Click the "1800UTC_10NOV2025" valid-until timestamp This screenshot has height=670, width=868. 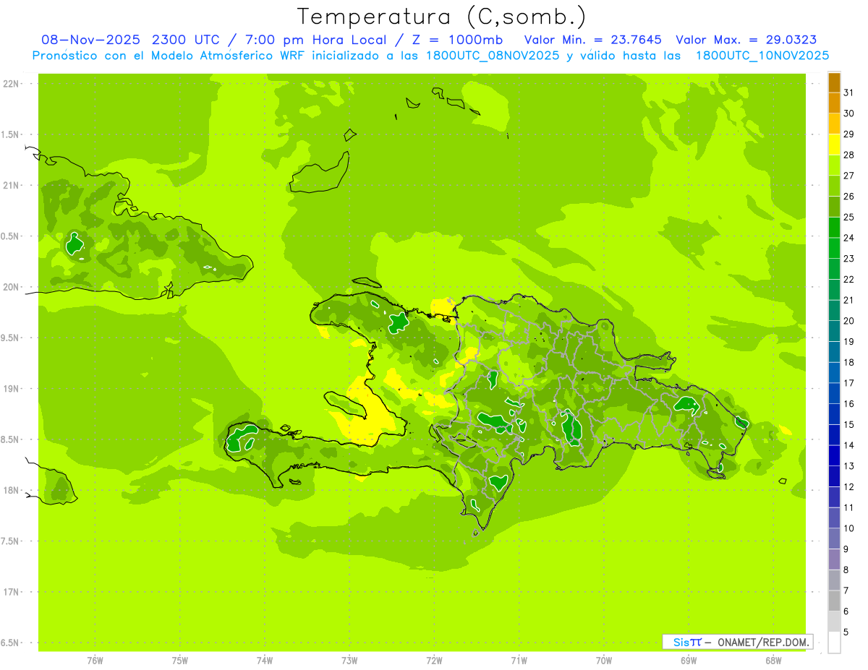coord(762,56)
